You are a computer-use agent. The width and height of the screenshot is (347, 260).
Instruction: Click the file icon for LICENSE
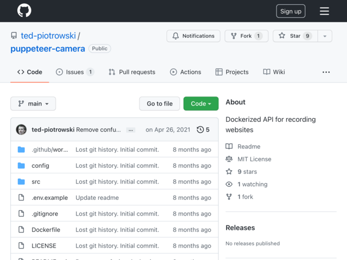(21, 246)
